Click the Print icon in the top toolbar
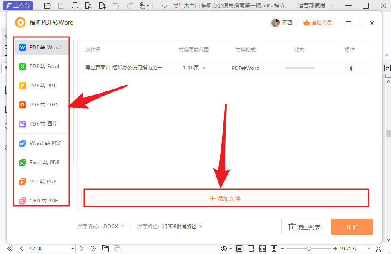The height and width of the screenshot is (254, 391). coord(75,6)
